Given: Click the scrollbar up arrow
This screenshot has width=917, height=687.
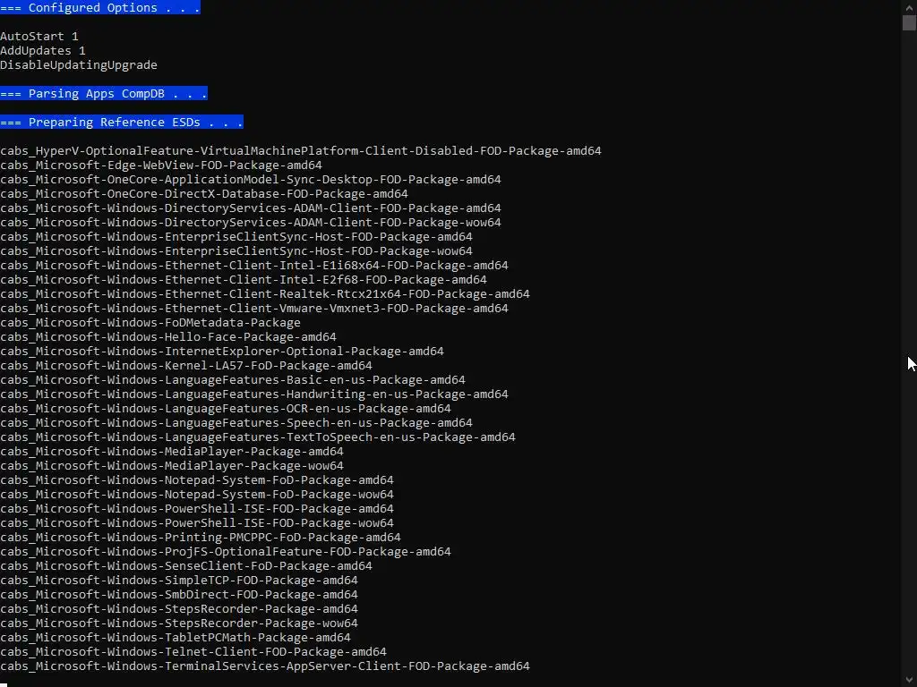Looking at the screenshot, I should pyautogui.click(x=909, y=6).
